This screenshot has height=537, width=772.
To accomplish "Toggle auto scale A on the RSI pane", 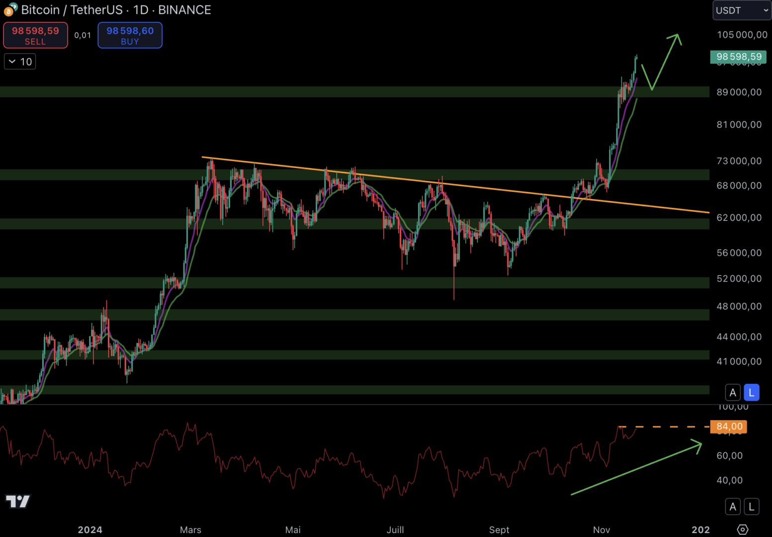I will pos(733,507).
